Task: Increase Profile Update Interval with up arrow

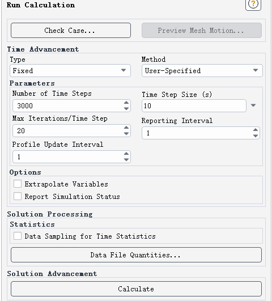Action: pos(126,154)
